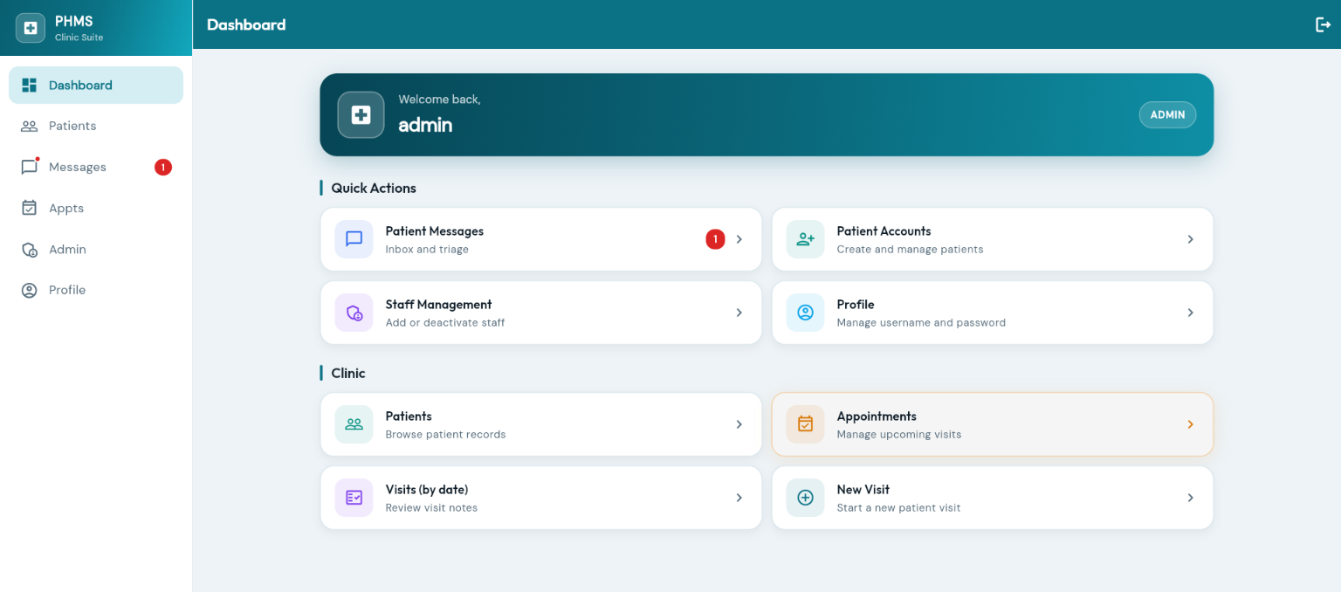This screenshot has width=1341, height=592.
Task: Click the New Visit plus-circle icon
Action: pos(805,498)
